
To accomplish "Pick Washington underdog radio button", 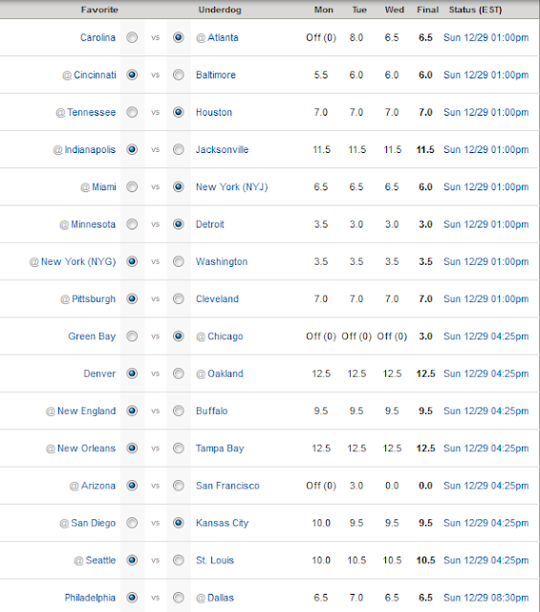I will point(179,261).
